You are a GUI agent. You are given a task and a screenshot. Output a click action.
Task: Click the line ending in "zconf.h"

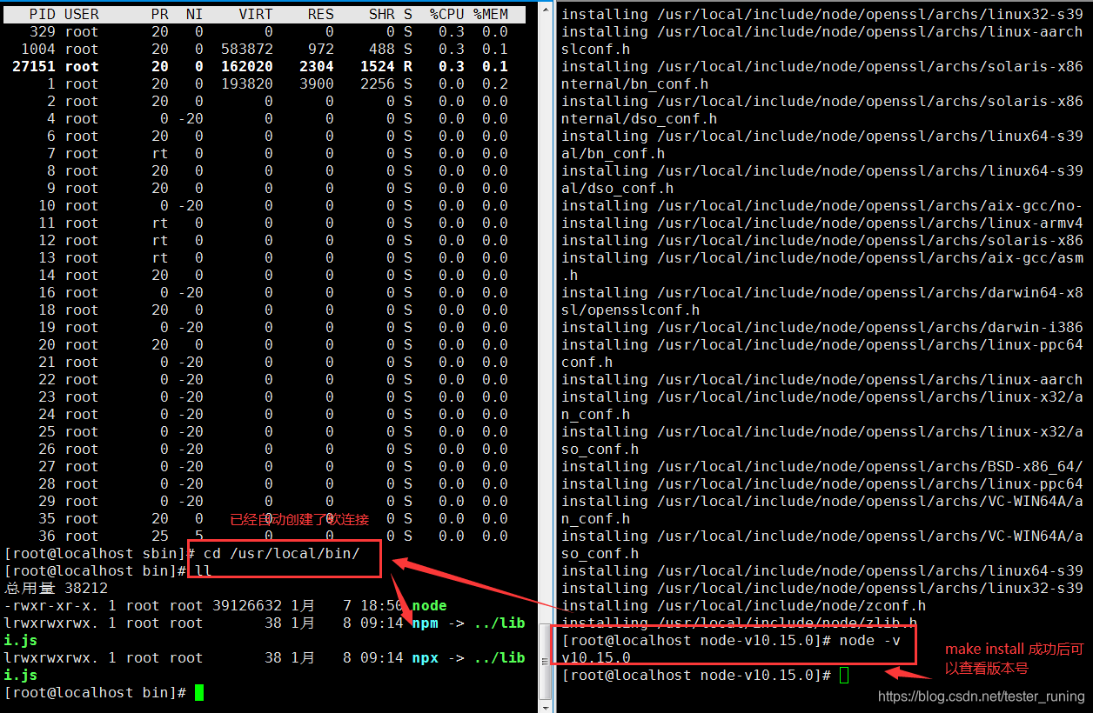744,605
